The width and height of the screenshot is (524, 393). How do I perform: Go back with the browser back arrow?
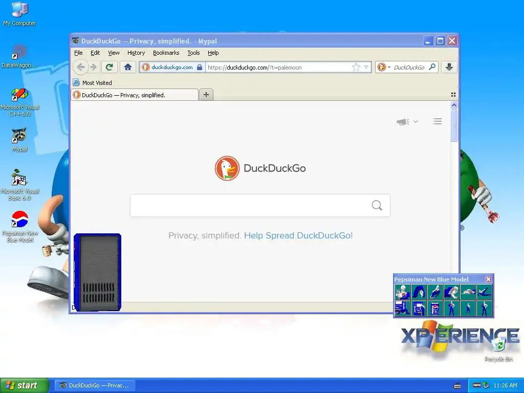click(80, 67)
